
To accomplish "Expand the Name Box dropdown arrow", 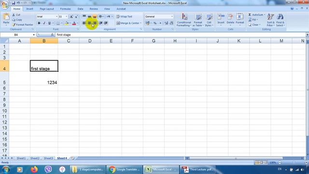I will click(34, 35).
